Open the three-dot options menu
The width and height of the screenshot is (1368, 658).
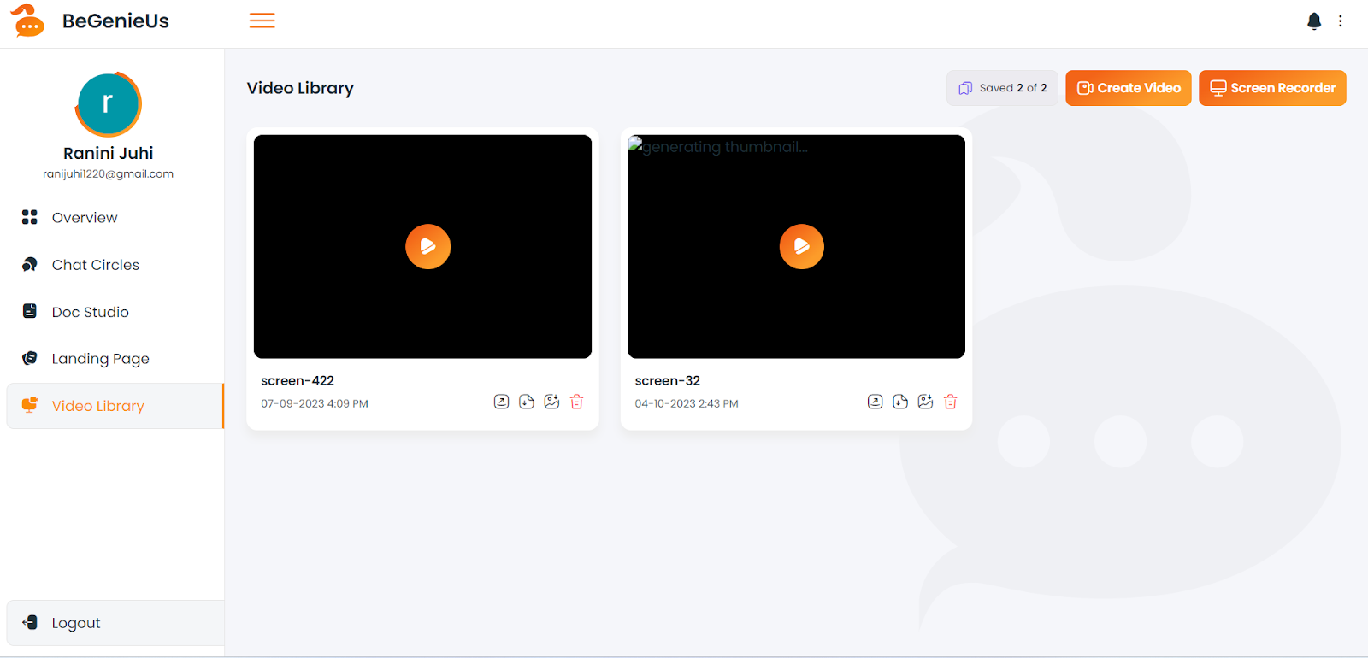click(x=1341, y=21)
